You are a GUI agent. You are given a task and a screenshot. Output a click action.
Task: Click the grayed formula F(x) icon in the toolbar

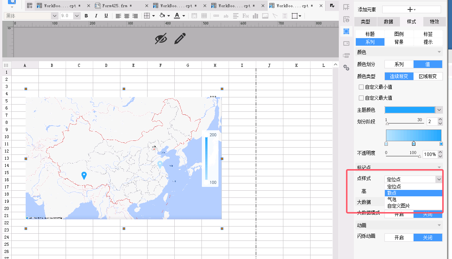coord(246,16)
